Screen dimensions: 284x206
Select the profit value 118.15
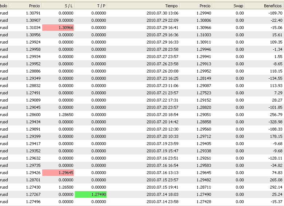pos(276,71)
